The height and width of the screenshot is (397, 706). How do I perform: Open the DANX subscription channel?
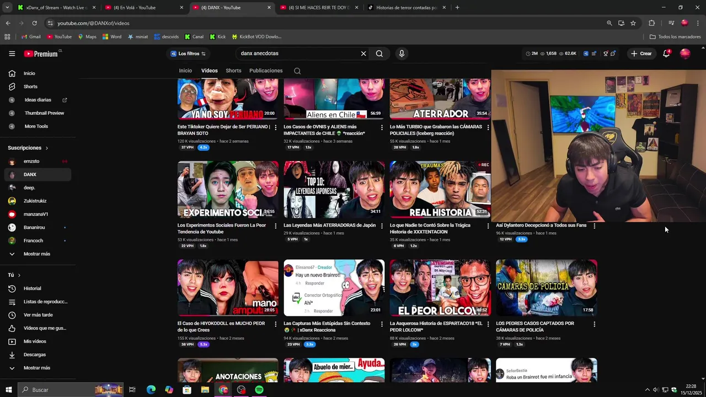pos(37,174)
